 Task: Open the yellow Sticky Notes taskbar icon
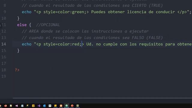(55, 106)
